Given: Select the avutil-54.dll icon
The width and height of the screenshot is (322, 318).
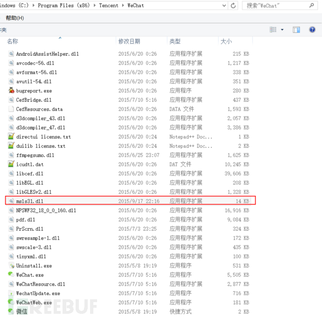Looking at the screenshot, I should (x=11, y=81).
